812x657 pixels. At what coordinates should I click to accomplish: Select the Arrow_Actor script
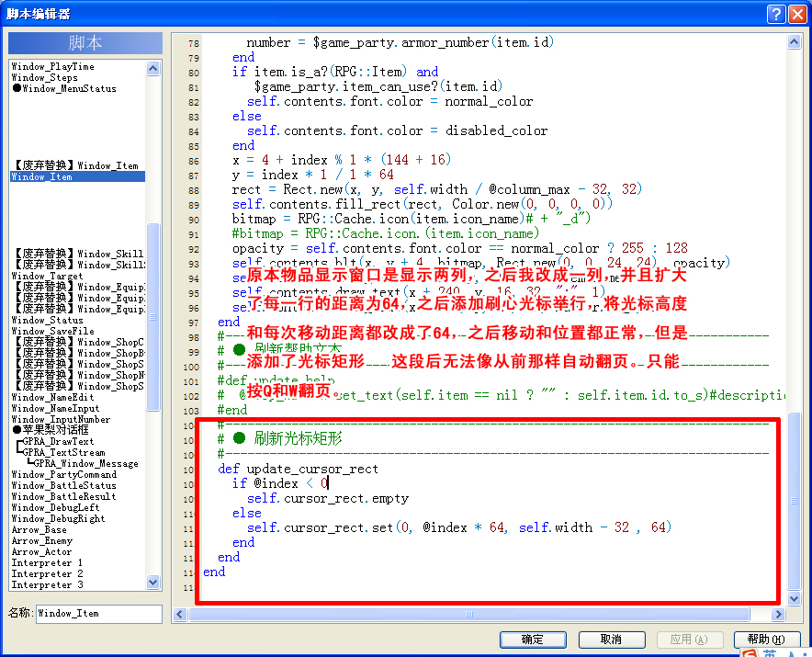42,552
